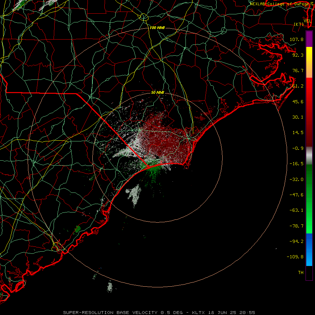Screen dimensions: 315x315
Task: Select the -63.1 velocity scale value
Action: coord(296,210)
